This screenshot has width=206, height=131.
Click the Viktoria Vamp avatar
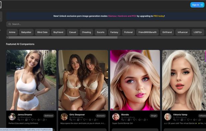click(x=168, y=117)
